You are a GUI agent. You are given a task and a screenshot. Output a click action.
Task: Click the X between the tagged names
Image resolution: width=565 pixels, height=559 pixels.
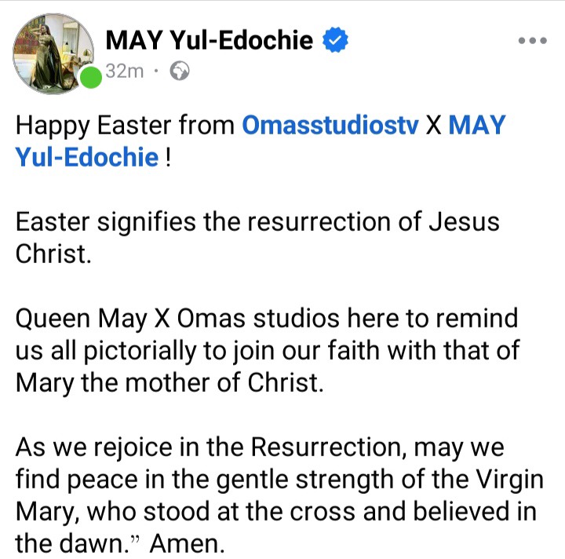point(433,126)
